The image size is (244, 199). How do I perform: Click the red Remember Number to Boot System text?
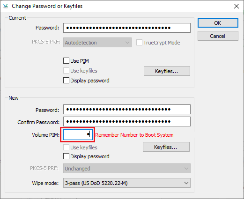[x=134, y=135]
